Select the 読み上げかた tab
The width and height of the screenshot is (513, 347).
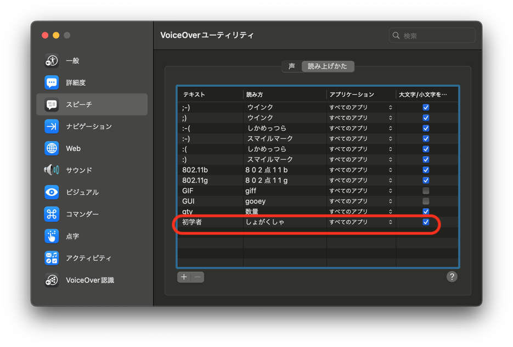pyautogui.click(x=328, y=66)
